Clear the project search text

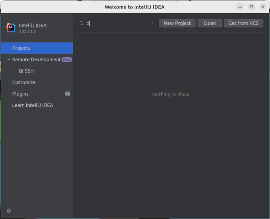point(153,23)
